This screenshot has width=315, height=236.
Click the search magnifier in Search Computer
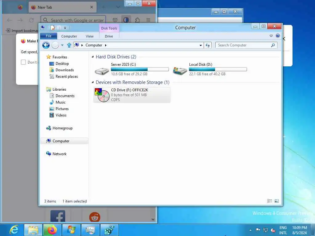273,45
